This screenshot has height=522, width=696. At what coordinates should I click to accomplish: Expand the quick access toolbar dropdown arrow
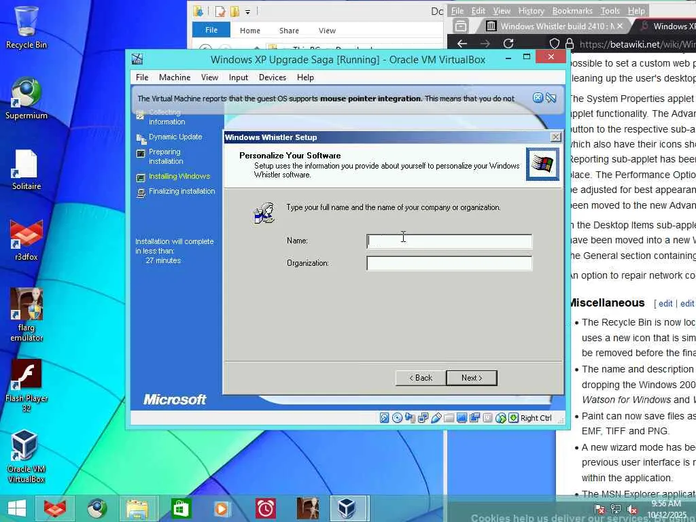(247, 12)
